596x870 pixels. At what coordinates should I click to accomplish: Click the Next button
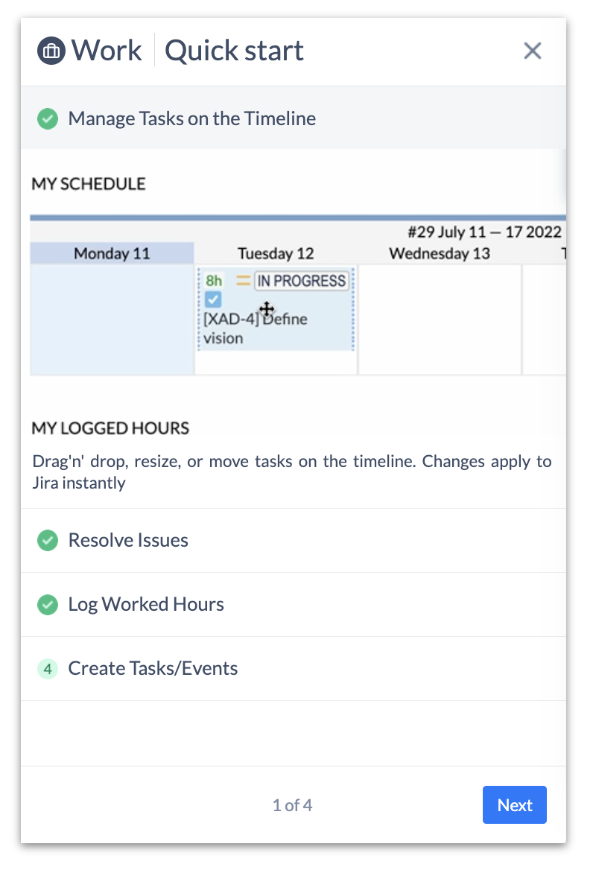(x=514, y=805)
